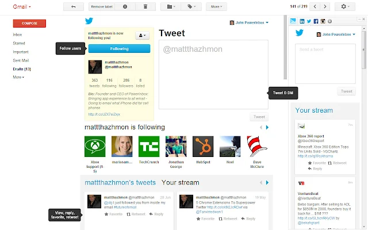Retweet the Xbox 360 report tweet
This screenshot has height=230, width=368.
point(337,163)
